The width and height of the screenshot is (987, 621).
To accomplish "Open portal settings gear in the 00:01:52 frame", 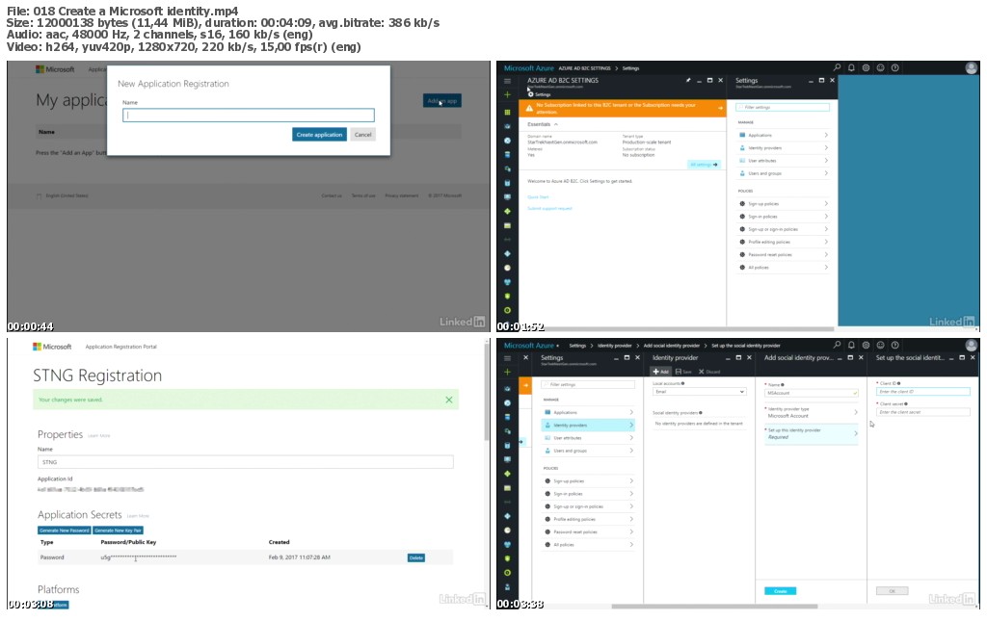I will (x=866, y=67).
